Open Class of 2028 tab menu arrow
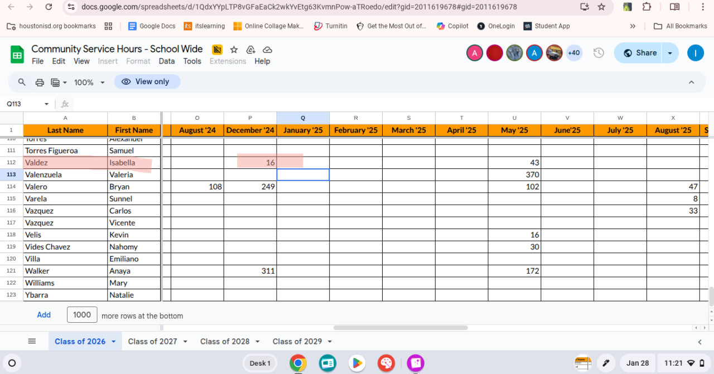714x374 pixels. click(258, 342)
